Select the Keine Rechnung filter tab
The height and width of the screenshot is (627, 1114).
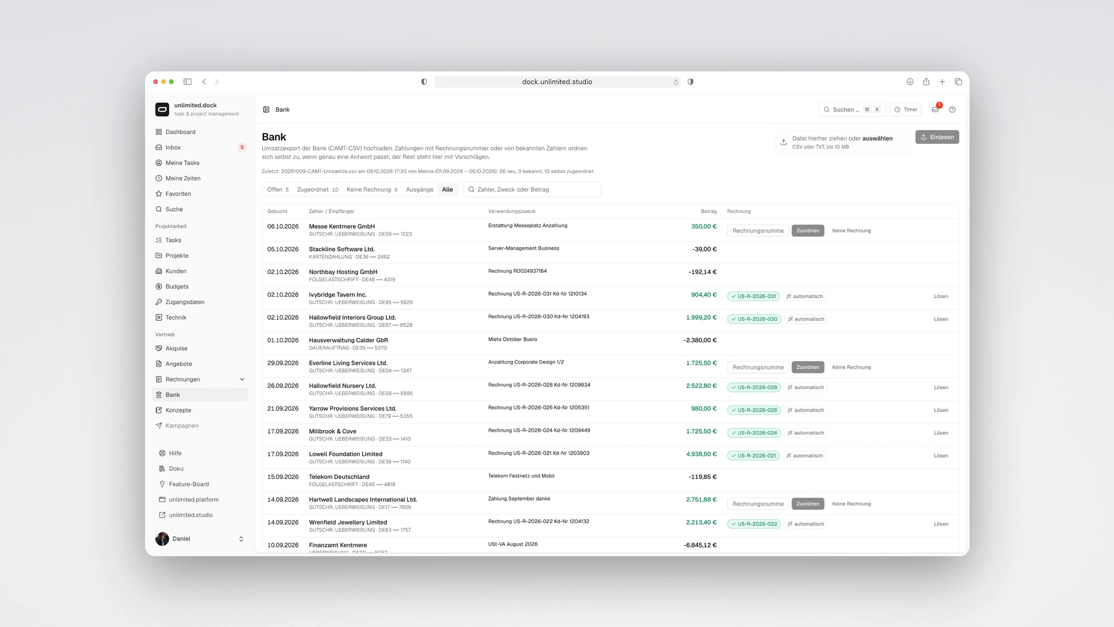click(372, 189)
